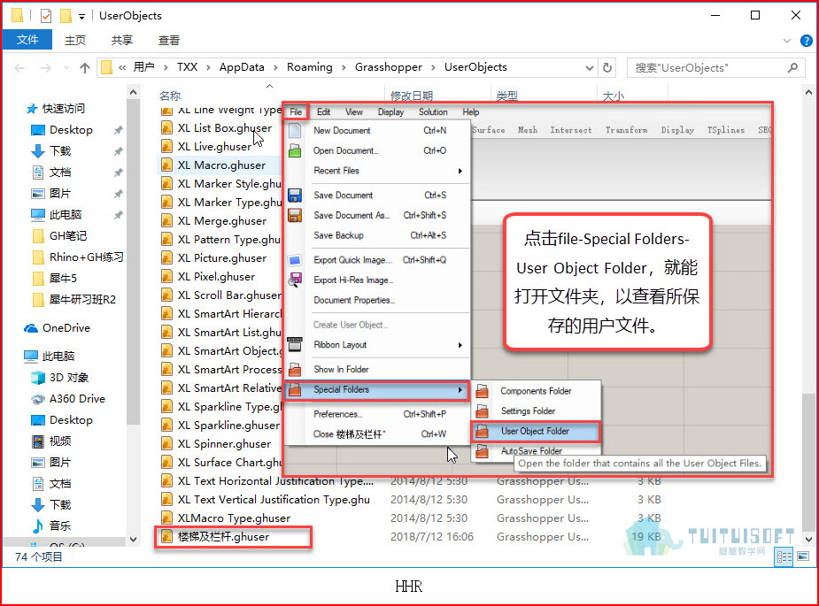Open the Solution menu in Grasshopper
This screenshot has height=606, width=819.
[432, 112]
